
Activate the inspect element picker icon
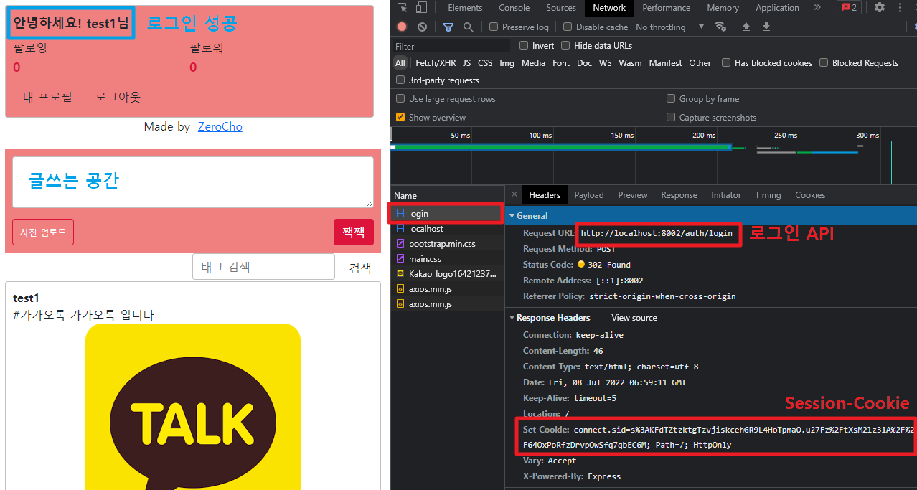tap(402, 8)
